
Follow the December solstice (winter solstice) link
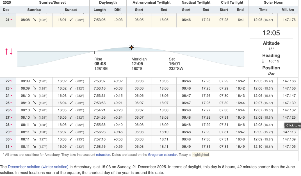click(x=38, y=167)
